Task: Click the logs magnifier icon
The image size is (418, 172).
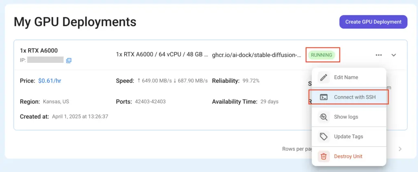Action: [324, 117]
